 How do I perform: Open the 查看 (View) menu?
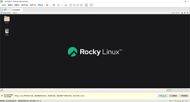[x=17, y=5]
